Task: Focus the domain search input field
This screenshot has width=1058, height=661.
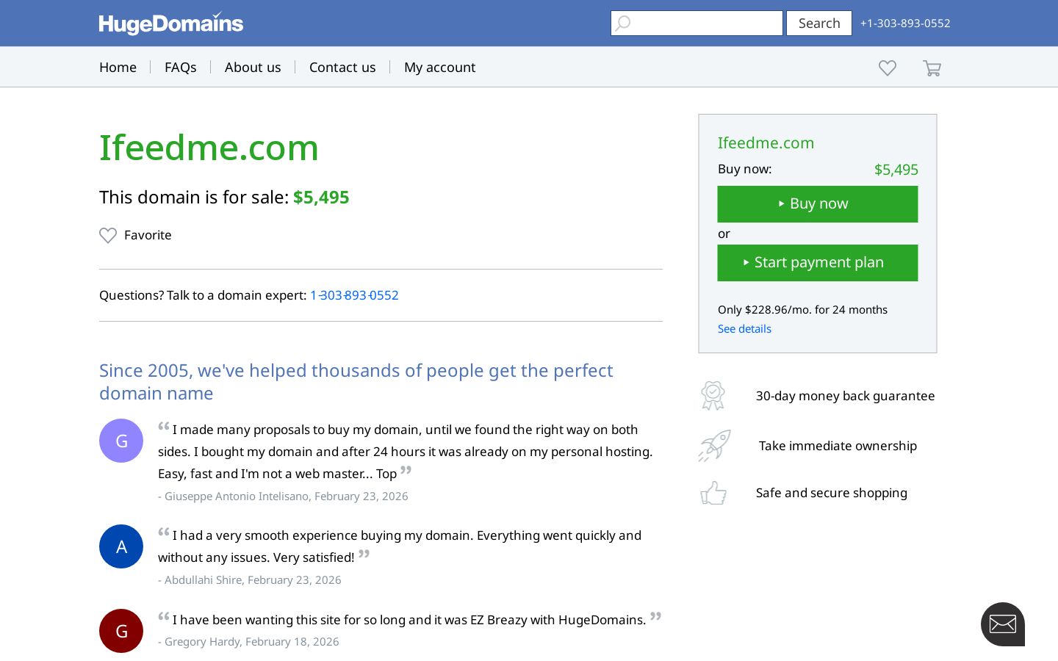Action: tap(697, 24)
